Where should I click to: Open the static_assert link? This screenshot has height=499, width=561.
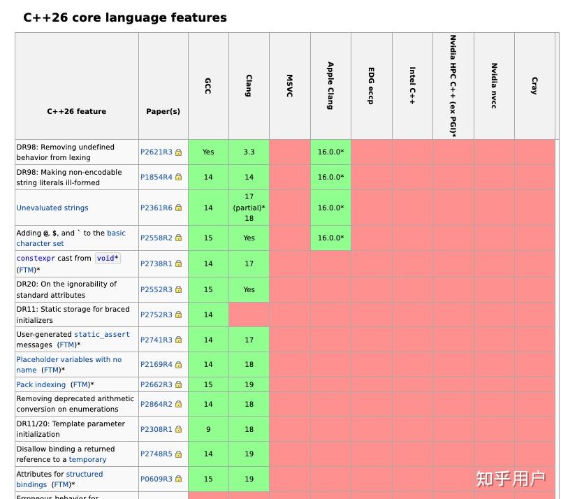102,334
